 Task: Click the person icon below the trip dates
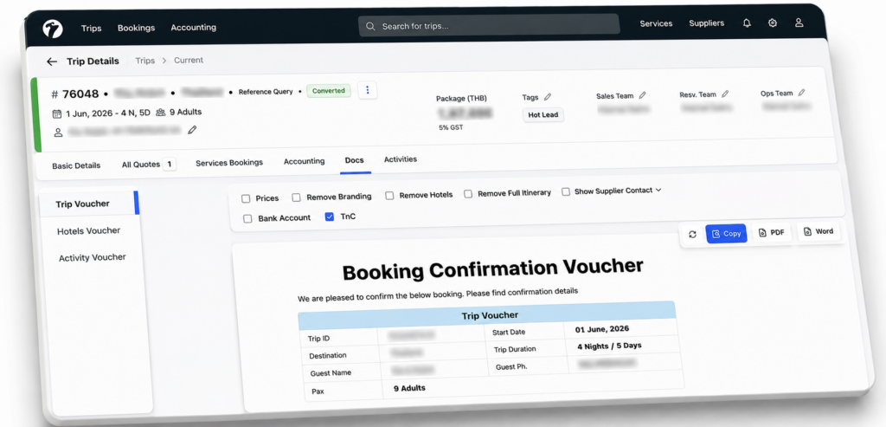point(58,133)
